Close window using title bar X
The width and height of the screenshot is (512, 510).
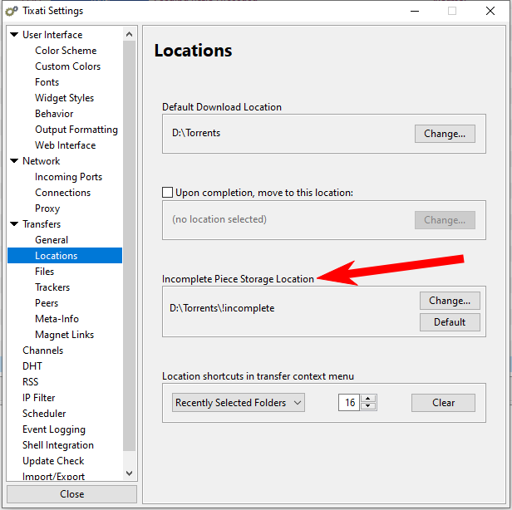[x=490, y=11]
